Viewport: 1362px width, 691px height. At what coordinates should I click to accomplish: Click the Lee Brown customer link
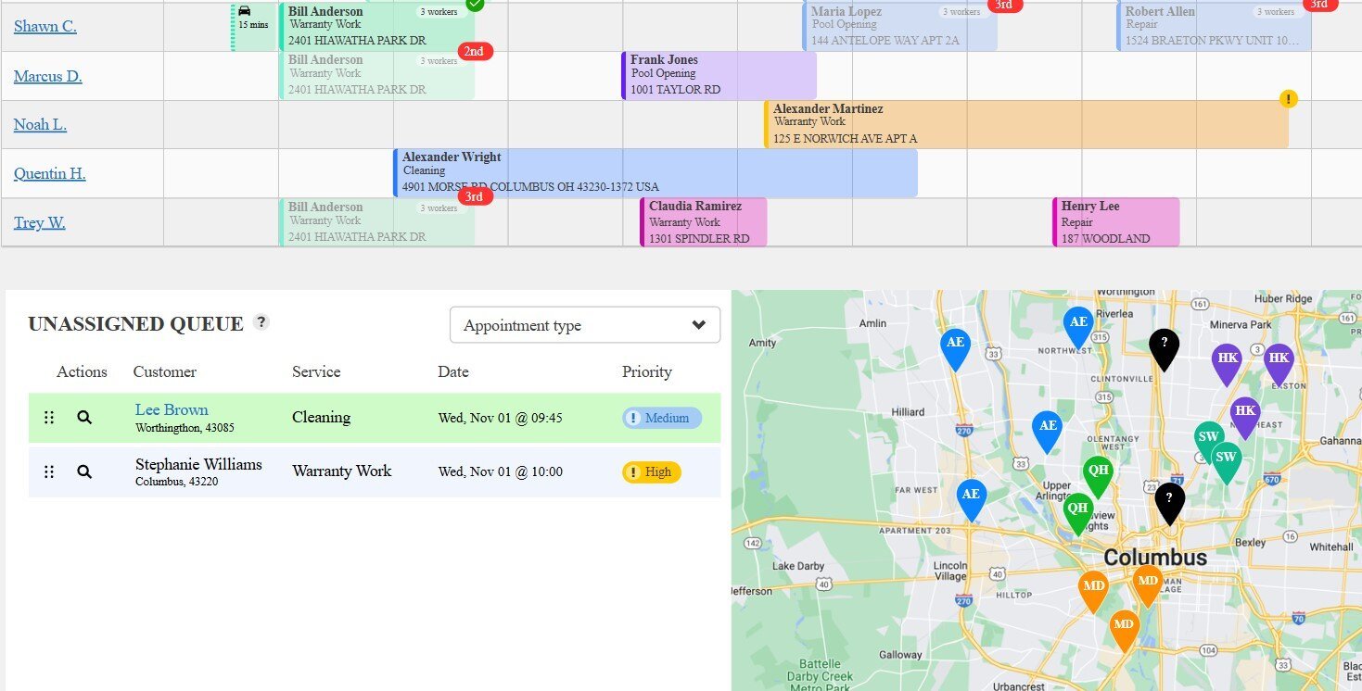[172, 409]
